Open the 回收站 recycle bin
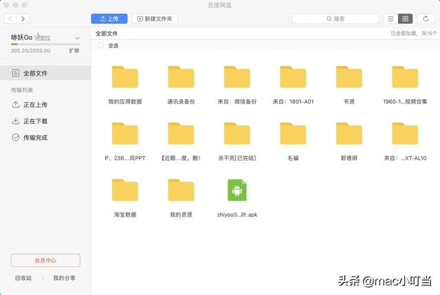This screenshot has height=295, width=440. tap(23, 278)
